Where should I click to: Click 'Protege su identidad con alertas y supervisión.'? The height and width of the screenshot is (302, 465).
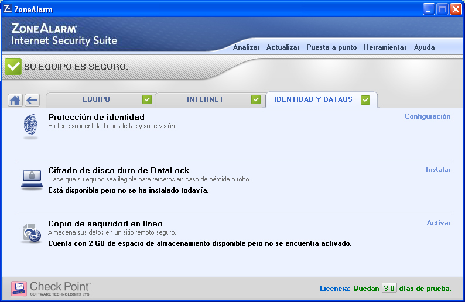coord(112,126)
